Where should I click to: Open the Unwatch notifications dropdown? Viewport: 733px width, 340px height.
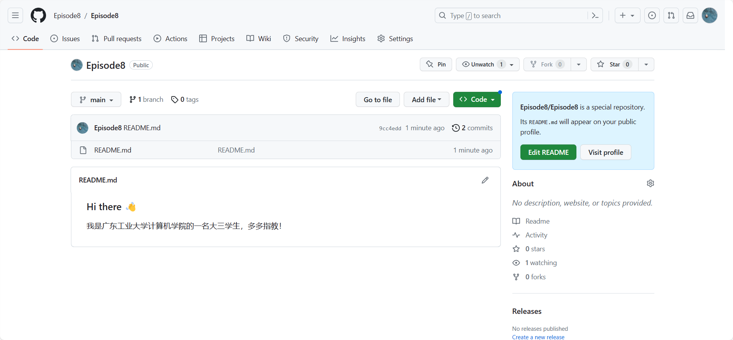click(x=488, y=64)
